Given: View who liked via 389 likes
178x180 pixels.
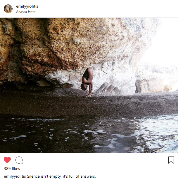Looking at the screenshot, I should click(x=12, y=169).
